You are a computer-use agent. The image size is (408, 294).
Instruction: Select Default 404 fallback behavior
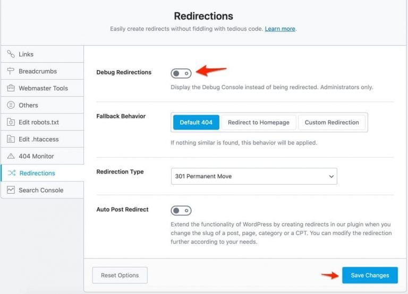point(195,123)
